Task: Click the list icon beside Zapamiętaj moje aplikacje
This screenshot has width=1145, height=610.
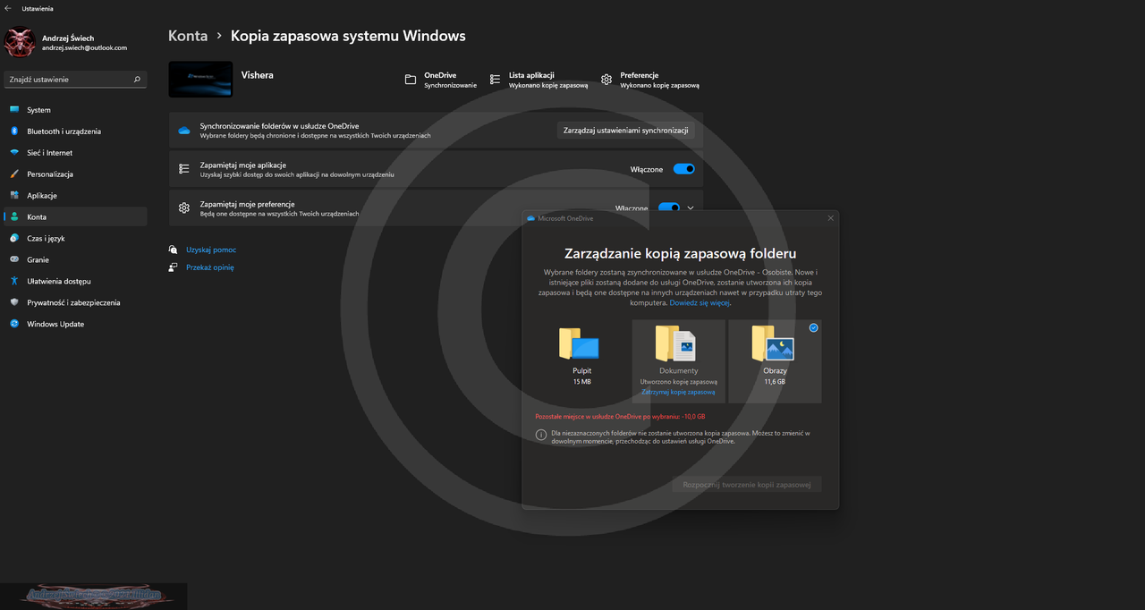Action: [x=184, y=169]
